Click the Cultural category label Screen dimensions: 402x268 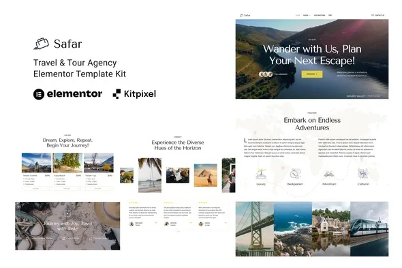pos(363,184)
